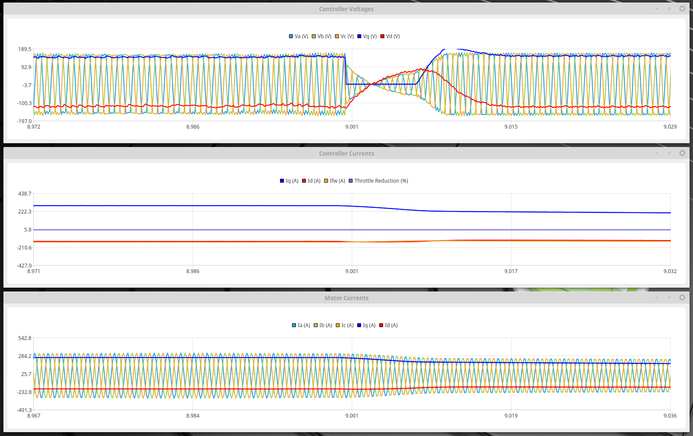Toggle the red Vd (V) legend item
The height and width of the screenshot is (436, 693).
(390, 36)
